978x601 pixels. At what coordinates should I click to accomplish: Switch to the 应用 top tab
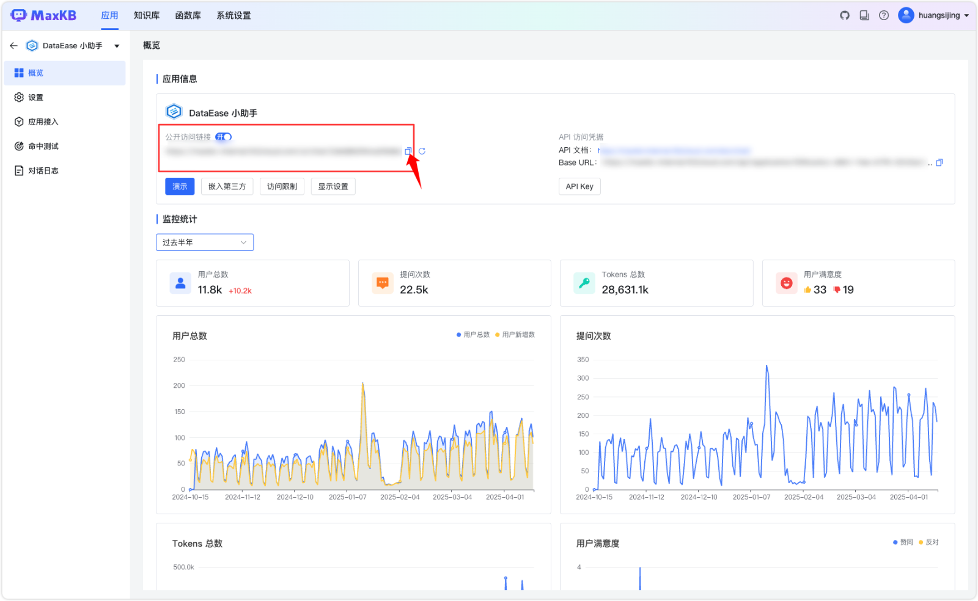pyautogui.click(x=109, y=15)
